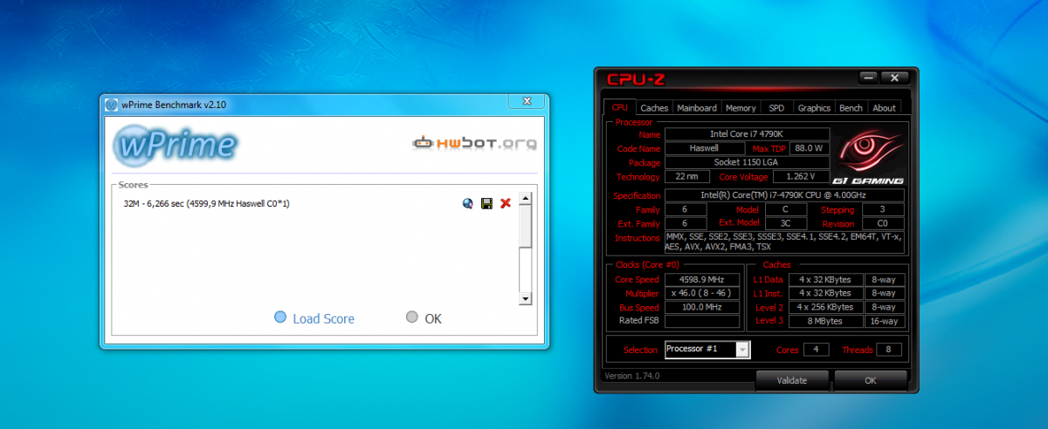This screenshot has width=1048, height=429.
Task: Click the Revision C0 value
Action: [x=883, y=223]
